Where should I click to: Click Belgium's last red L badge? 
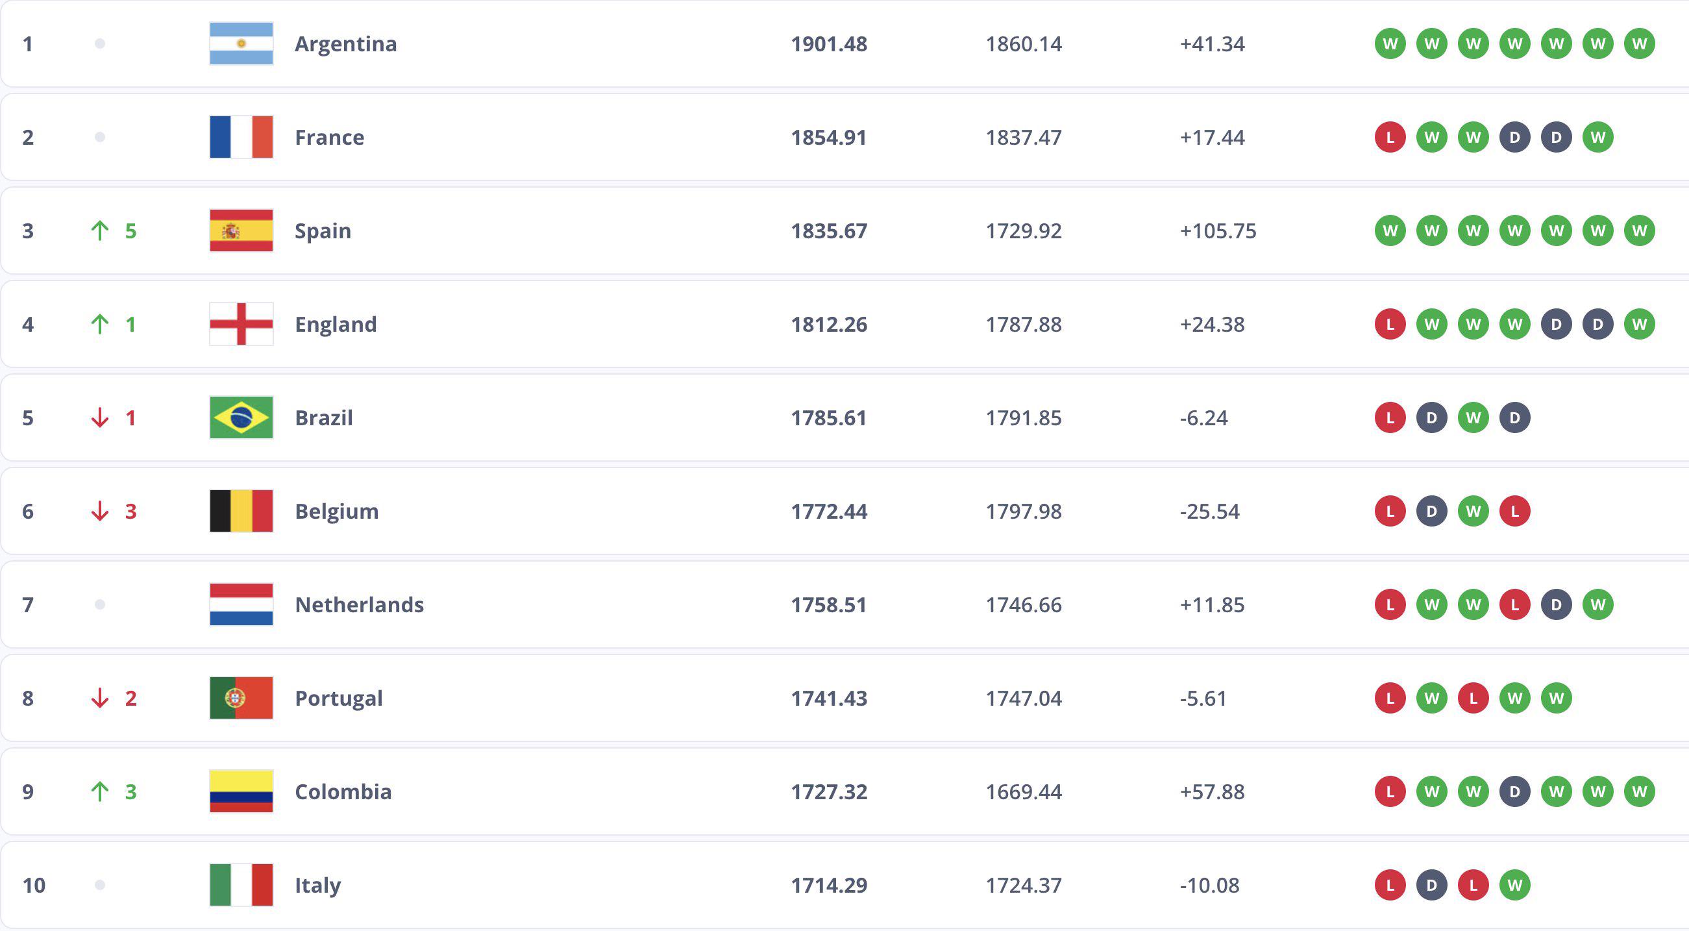[1514, 511]
